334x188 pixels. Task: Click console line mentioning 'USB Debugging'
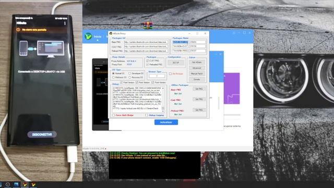pyautogui.click(x=143, y=158)
